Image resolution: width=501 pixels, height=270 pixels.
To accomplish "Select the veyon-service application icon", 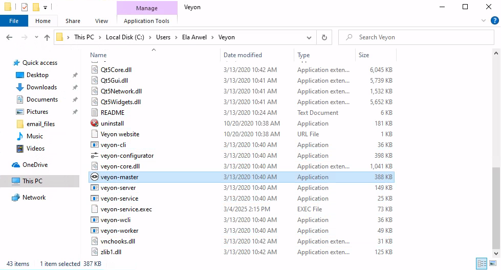I will 95,198.
